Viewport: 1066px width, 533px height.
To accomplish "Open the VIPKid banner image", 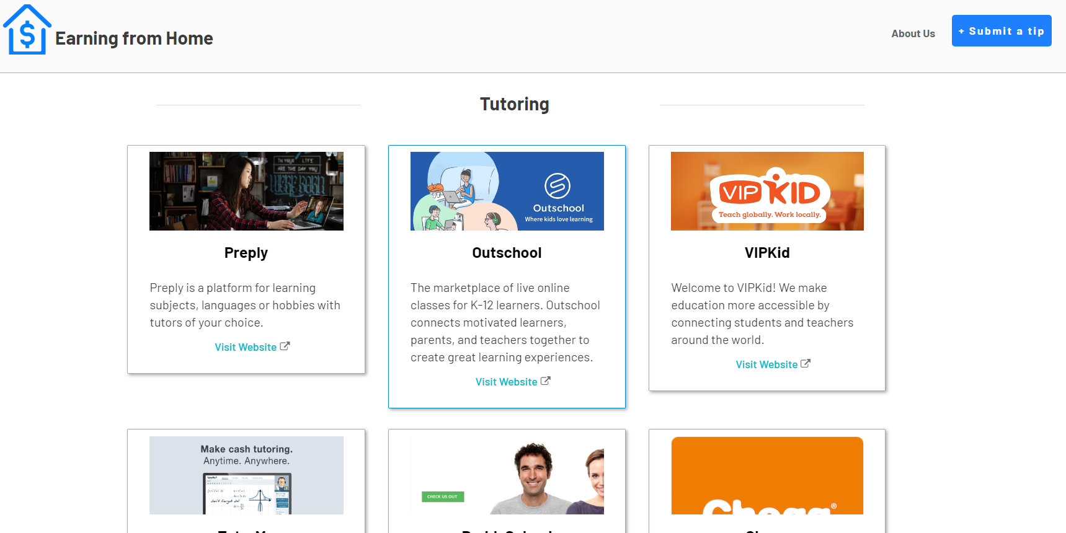I will tap(767, 191).
